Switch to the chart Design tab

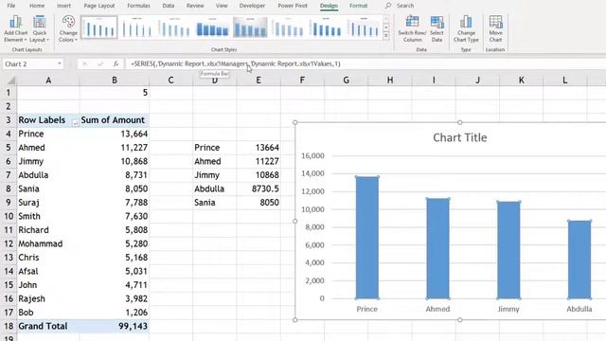point(329,6)
